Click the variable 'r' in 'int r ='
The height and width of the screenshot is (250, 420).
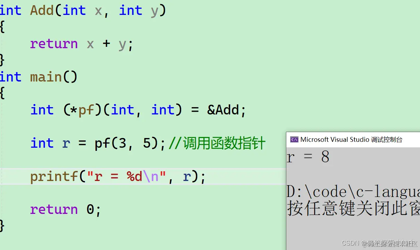pyautogui.click(x=66, y=144)
